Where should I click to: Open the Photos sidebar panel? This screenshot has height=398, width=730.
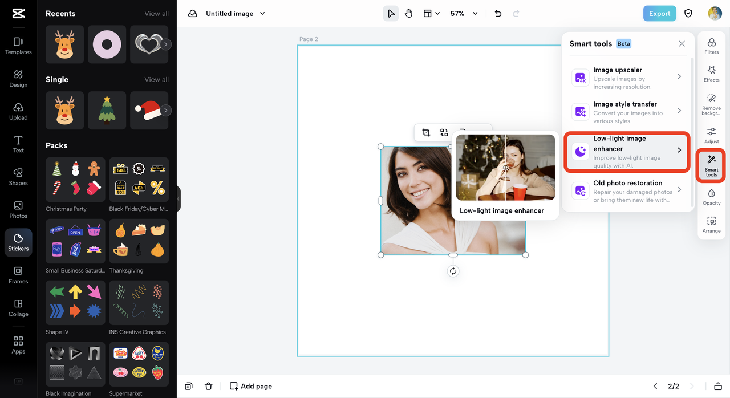(18, 210)
